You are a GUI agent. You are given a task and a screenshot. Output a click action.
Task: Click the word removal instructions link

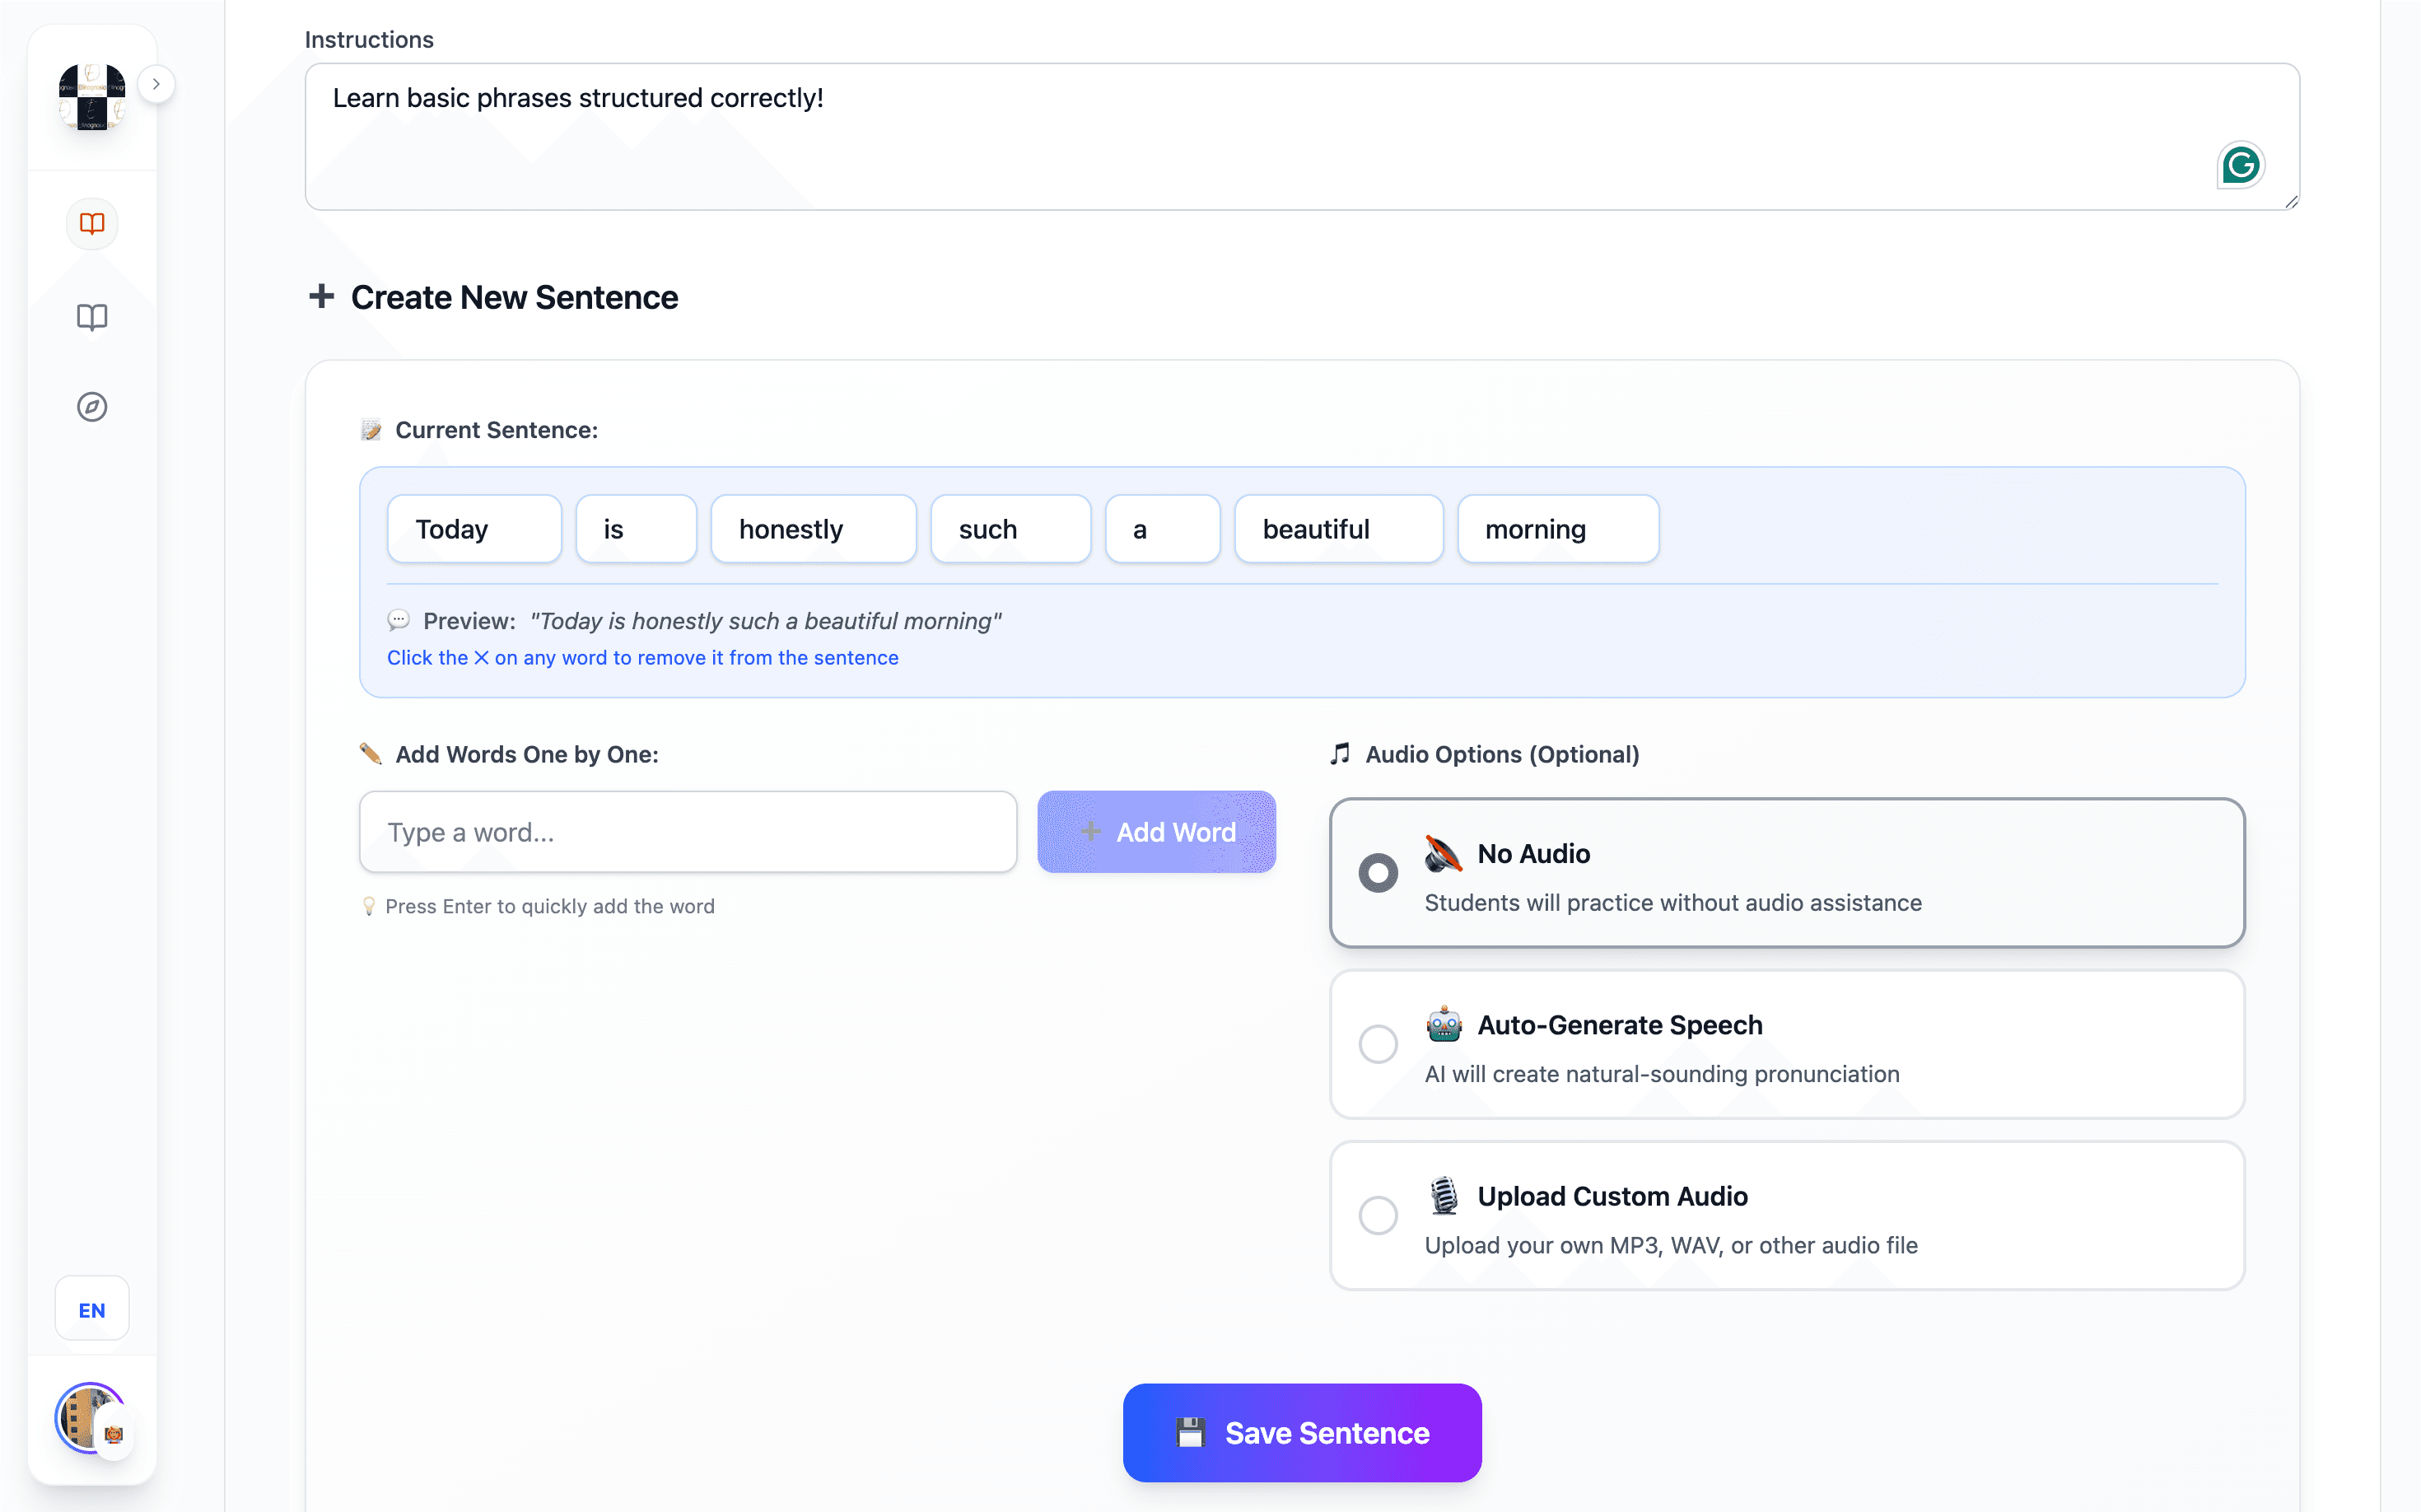[x=642, y=657]
